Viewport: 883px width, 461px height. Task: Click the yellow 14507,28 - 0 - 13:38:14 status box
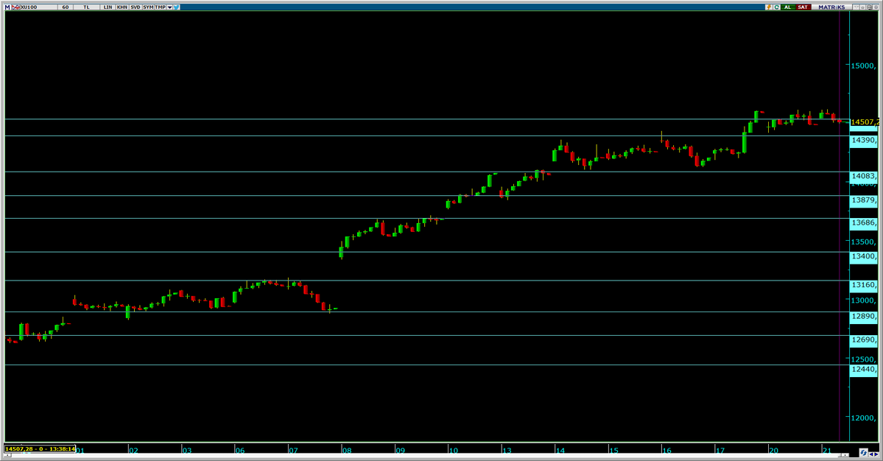[x=40, y=448]
